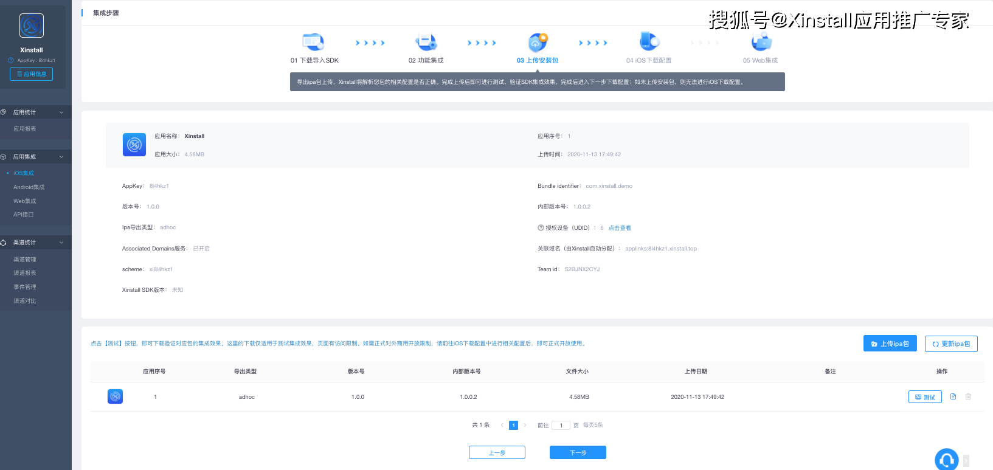
Task: Click the scheme value xi8l4hkz1
Action: click(x=161, y=269)
